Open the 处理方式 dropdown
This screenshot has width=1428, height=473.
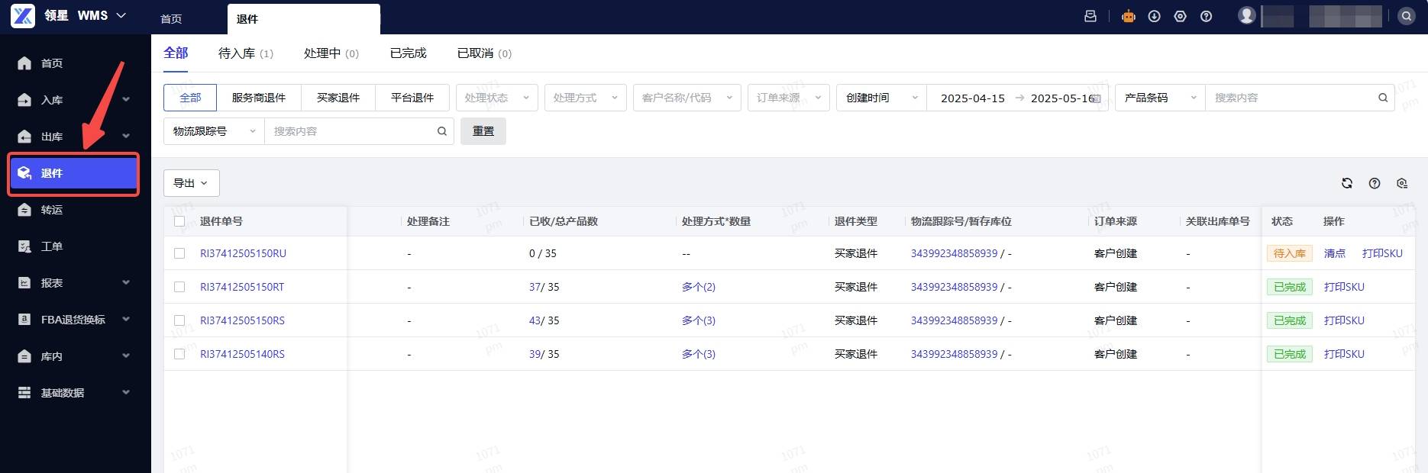[586, 98]
